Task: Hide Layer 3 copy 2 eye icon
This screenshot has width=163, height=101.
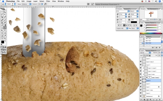Action: pos(141,62)
